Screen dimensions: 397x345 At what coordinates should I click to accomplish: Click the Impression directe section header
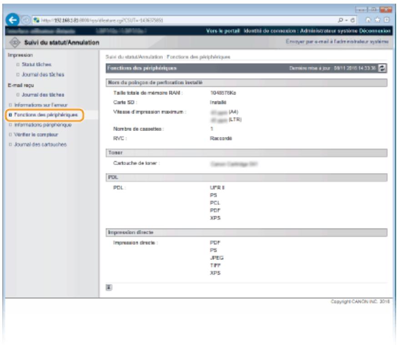pos(246,232)
